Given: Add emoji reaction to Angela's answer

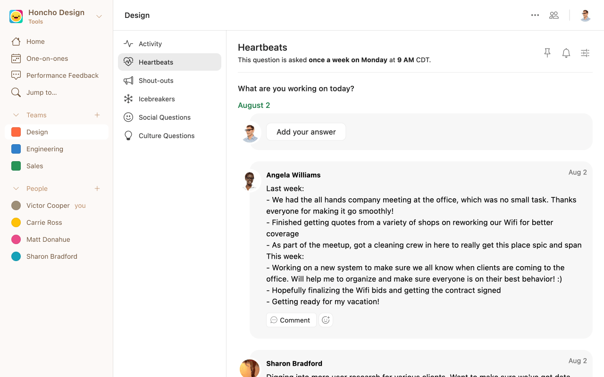Looking at the screenshot, I should click(326, 320).
